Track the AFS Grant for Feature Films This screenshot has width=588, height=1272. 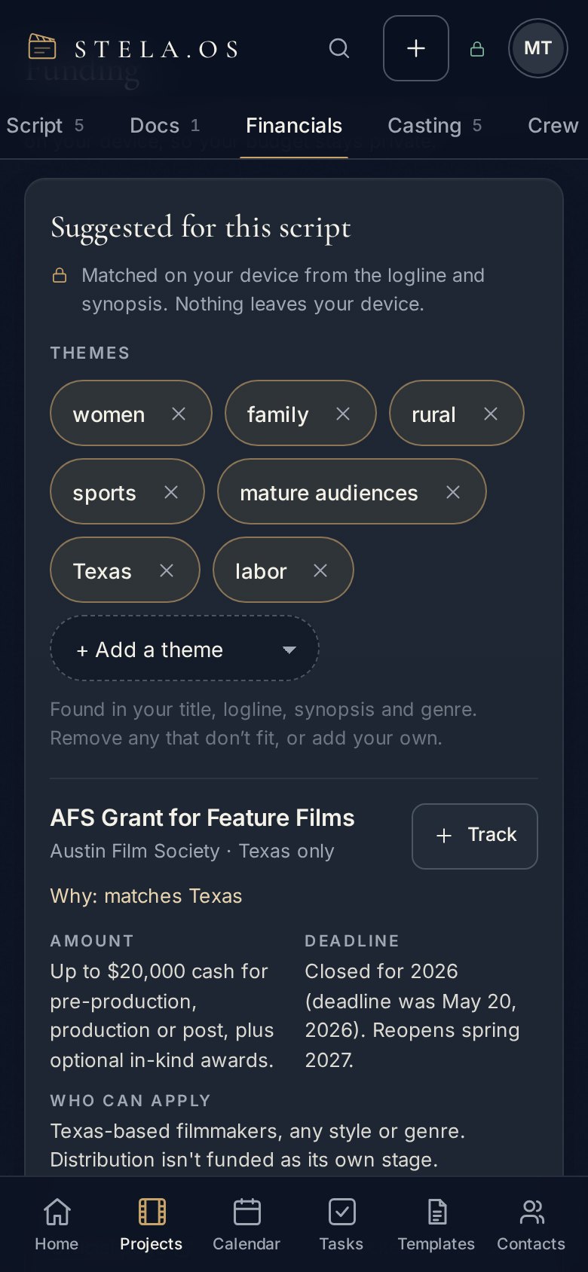(x=475, y=836)
